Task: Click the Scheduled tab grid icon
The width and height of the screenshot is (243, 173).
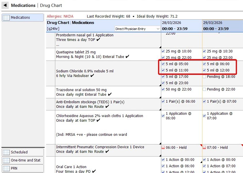Action: (x=6, y=152)
